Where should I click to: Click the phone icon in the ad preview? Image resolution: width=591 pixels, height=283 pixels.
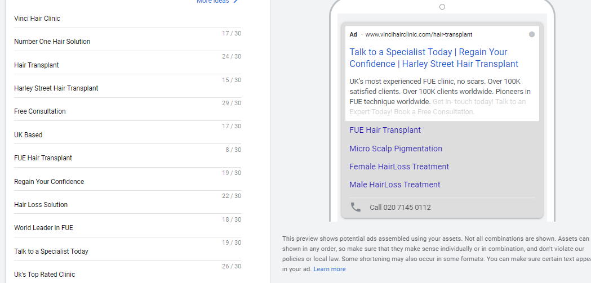356,207
